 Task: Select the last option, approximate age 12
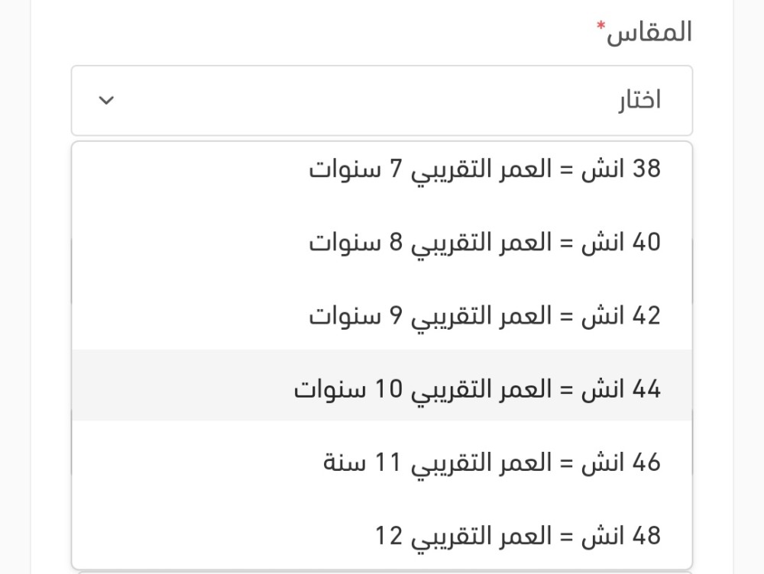pos(518,536)
